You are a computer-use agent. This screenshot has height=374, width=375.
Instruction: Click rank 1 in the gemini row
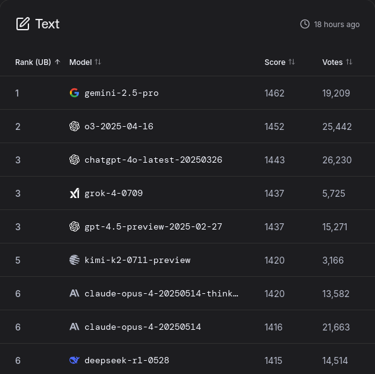[x=17, y=93]
